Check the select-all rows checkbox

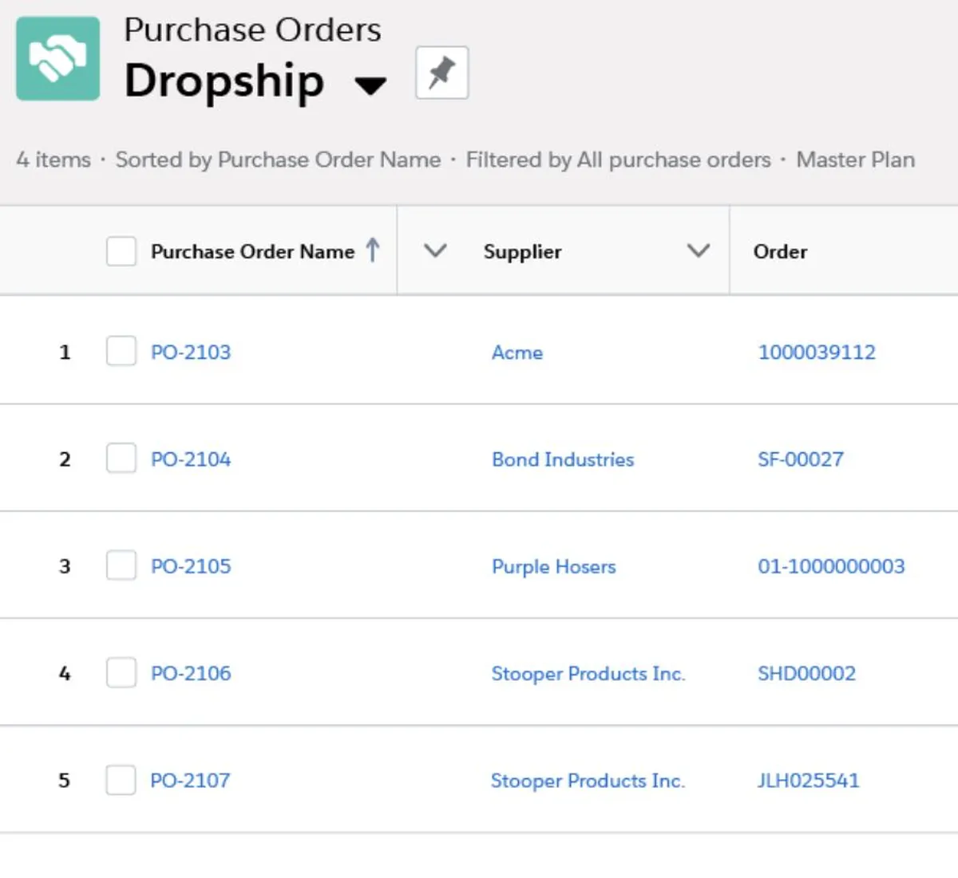tap(121, 251)
